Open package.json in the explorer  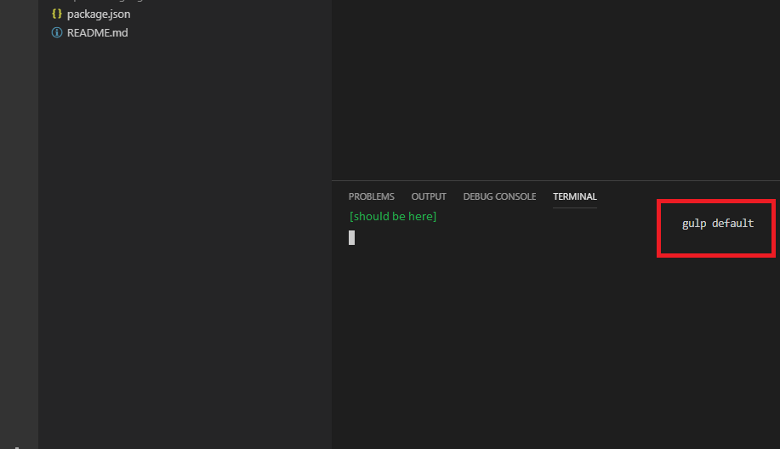pyautogui.click(x=99, y=14)
